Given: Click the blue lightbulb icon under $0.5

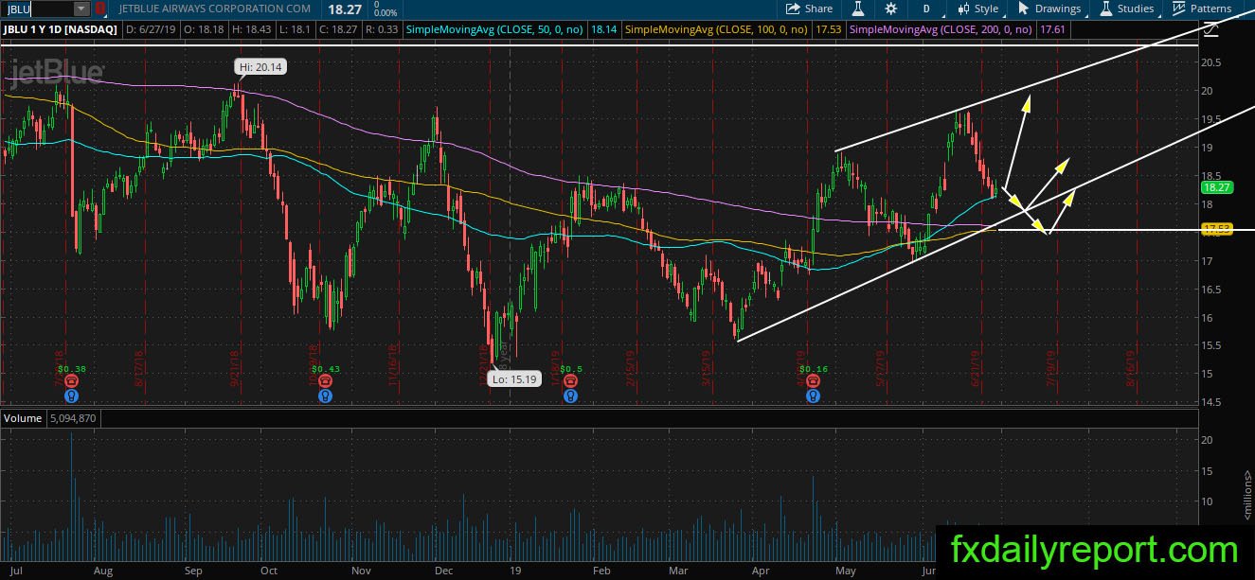Looking at the screenshot, I should click(x=570, y=396).
